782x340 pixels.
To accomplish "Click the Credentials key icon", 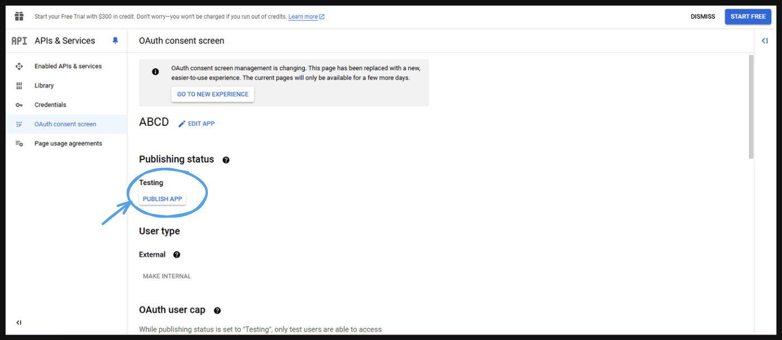I will [19, 105].
